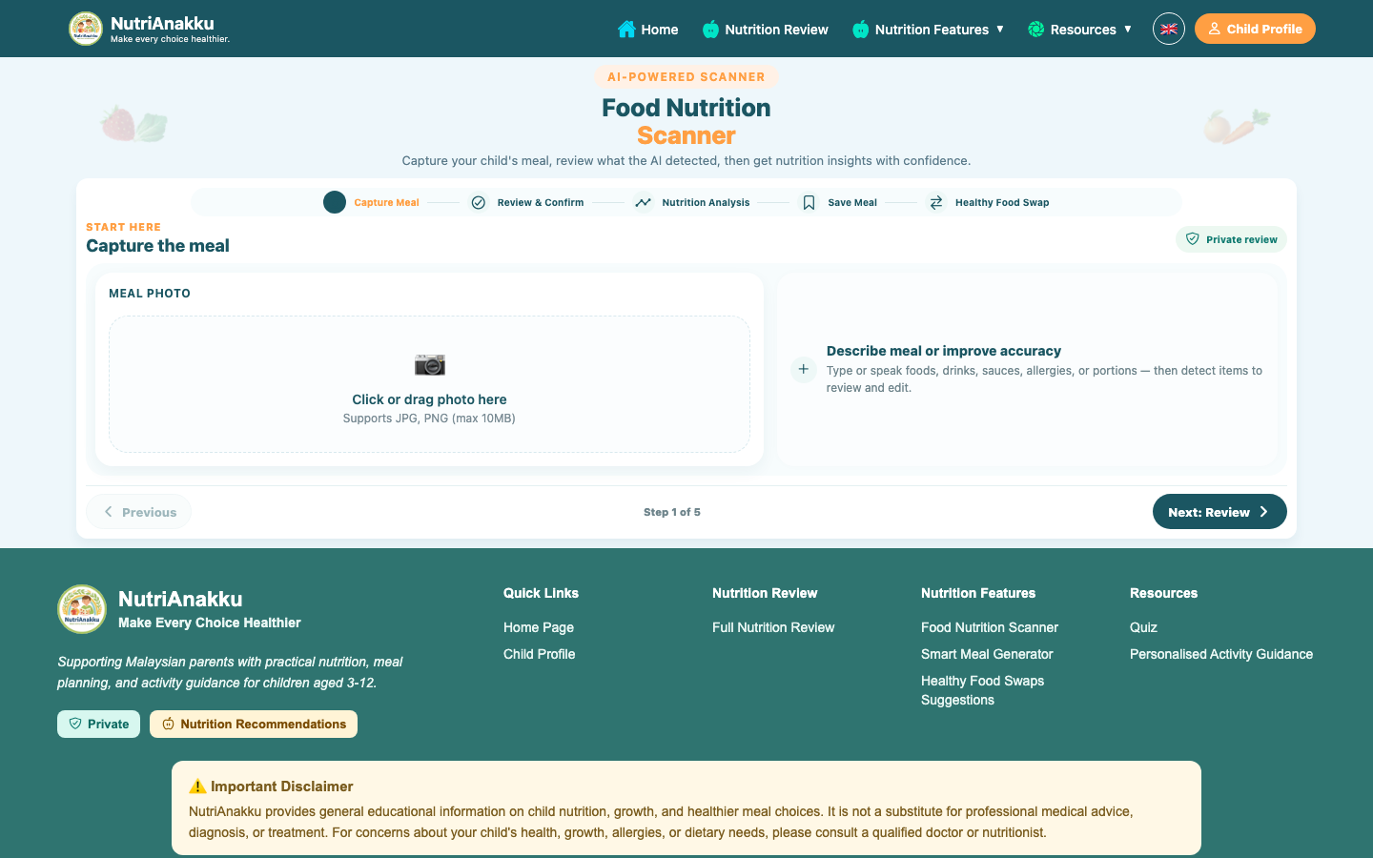This screenshot has height=858, width=1373.
Task: Click the footer NutriAnakku logo image
Action: click(x=82, y=609)
